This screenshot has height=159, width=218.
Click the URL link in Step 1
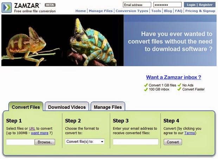32,128
